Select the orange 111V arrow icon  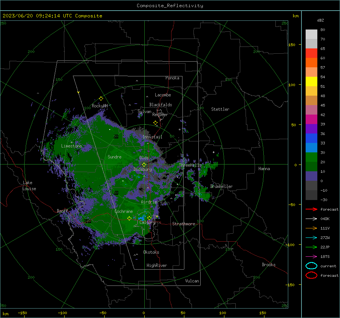[x=311, y=228]
